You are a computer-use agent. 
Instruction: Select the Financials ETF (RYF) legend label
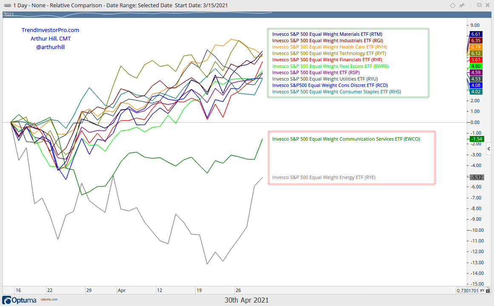[327, 60]
